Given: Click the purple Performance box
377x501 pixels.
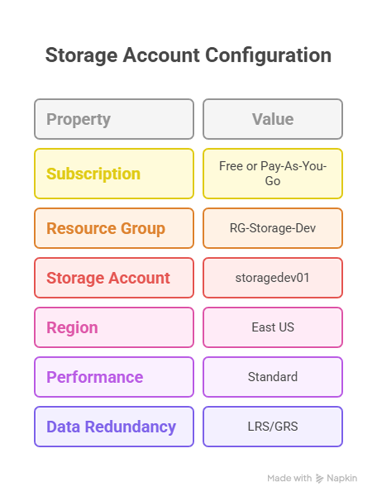Looking at the screenshot, I should click(x=114, y=377).
